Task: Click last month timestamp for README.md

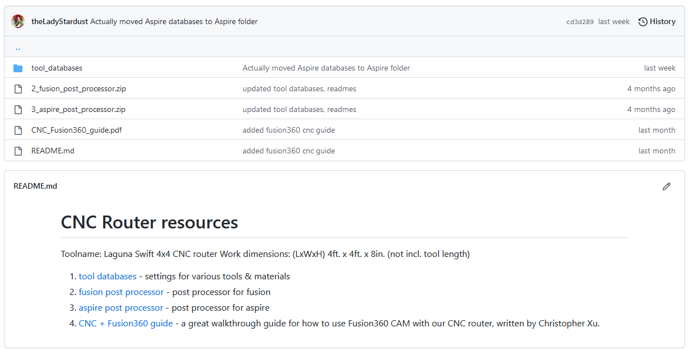Action: coord(657,151)
